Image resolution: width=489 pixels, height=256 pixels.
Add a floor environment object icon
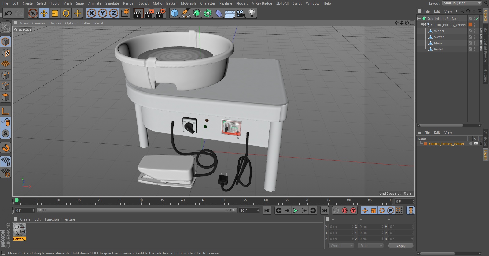pyautogui.click(x=230, y=13)
